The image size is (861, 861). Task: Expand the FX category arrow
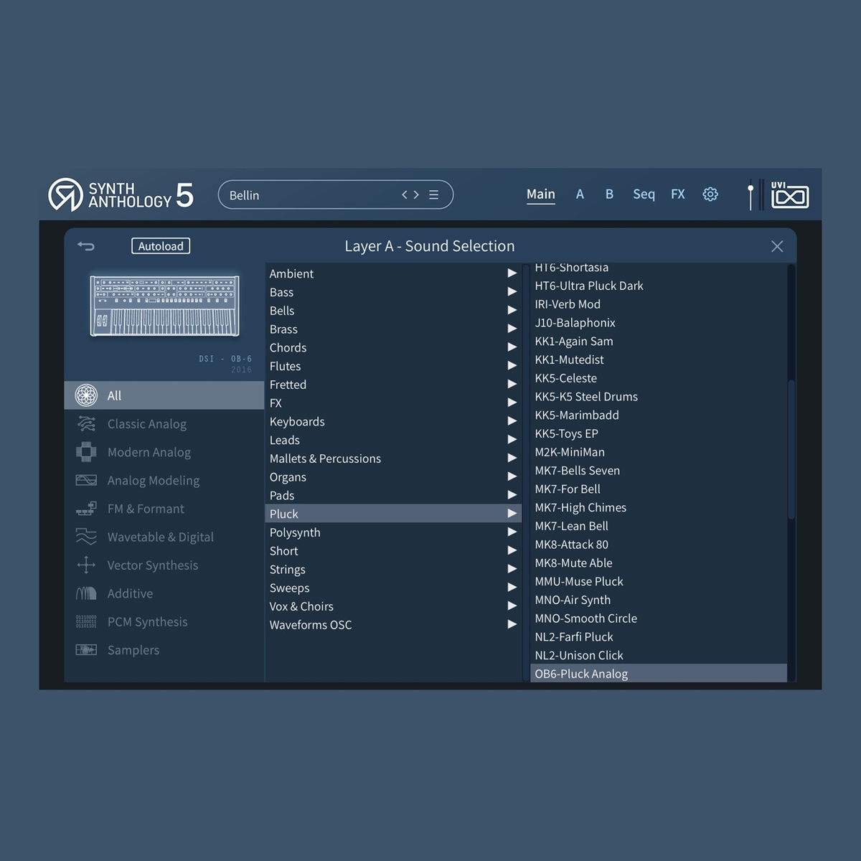tap(512, 403)
